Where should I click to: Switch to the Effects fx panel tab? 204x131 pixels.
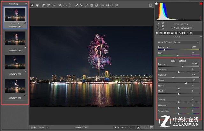tap(180, 33)
